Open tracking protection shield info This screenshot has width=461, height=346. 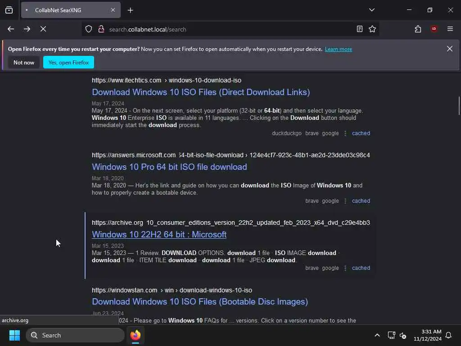point(89,29)
